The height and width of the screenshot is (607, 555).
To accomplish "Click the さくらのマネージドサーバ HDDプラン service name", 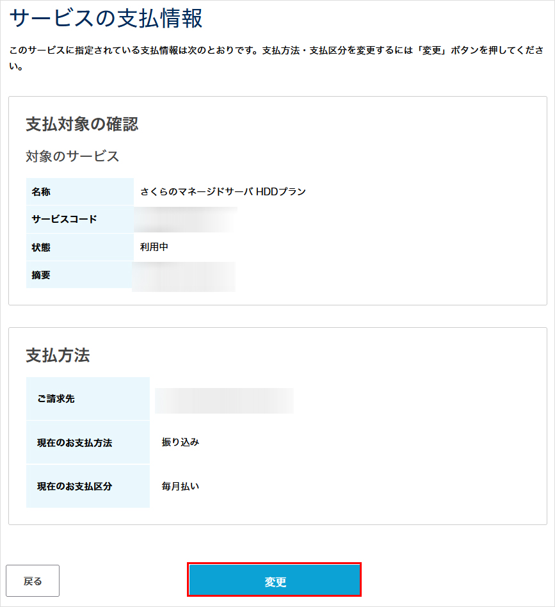I will [x=221, y=191].
